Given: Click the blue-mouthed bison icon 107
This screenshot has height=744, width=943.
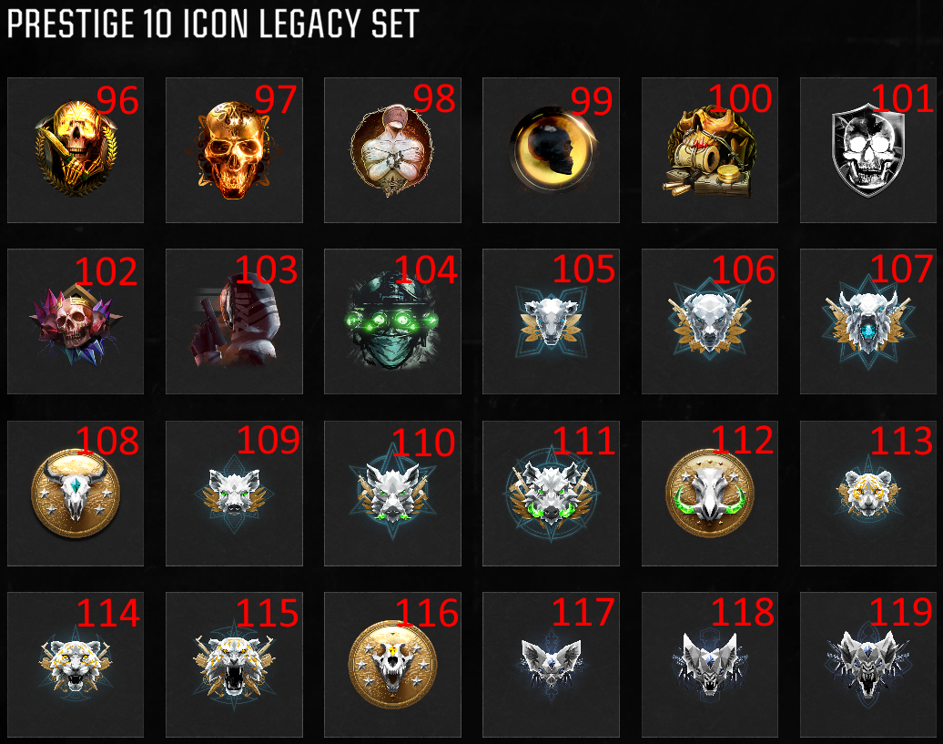Looking at the screenshot, I should pyautogui.click(x=867, y=321).
